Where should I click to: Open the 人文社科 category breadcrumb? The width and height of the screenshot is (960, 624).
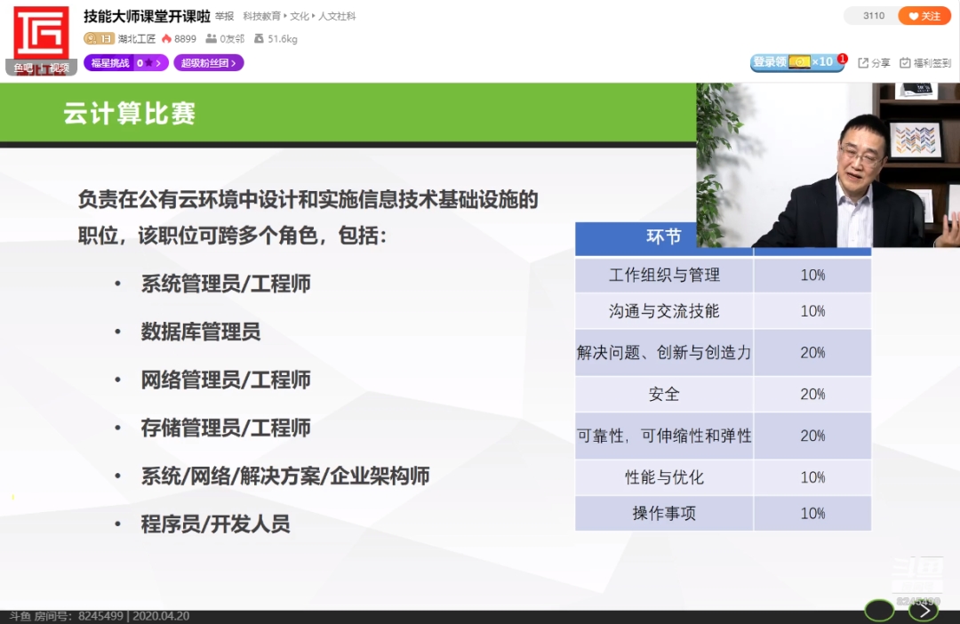point(337,16)
